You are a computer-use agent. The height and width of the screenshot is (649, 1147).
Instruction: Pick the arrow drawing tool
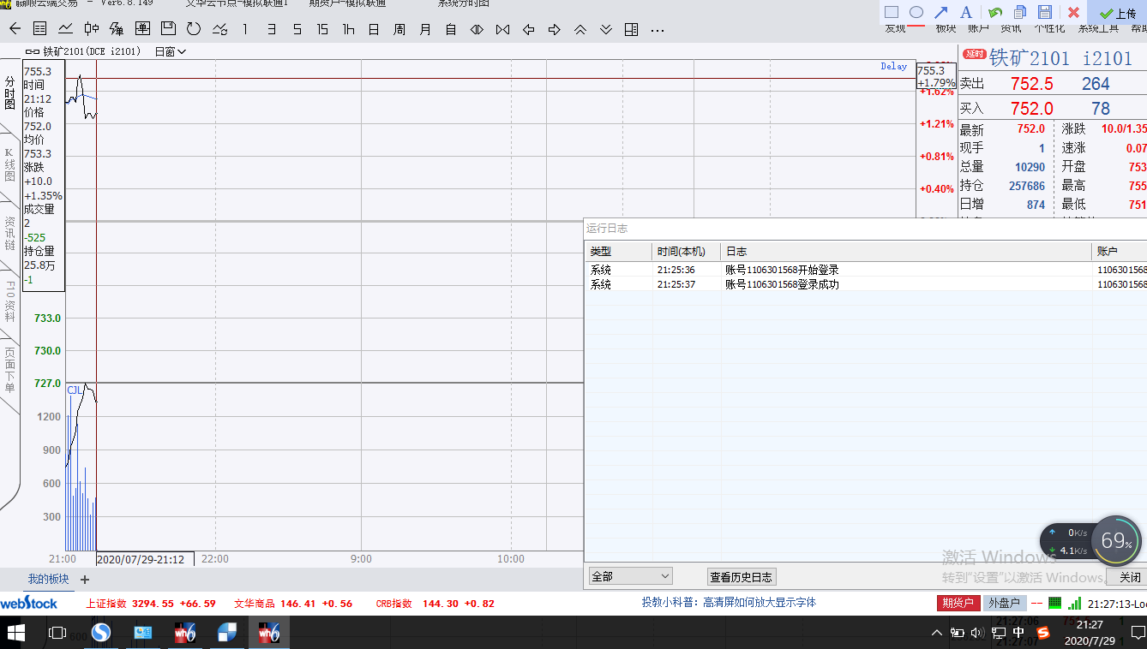(940, 12)
